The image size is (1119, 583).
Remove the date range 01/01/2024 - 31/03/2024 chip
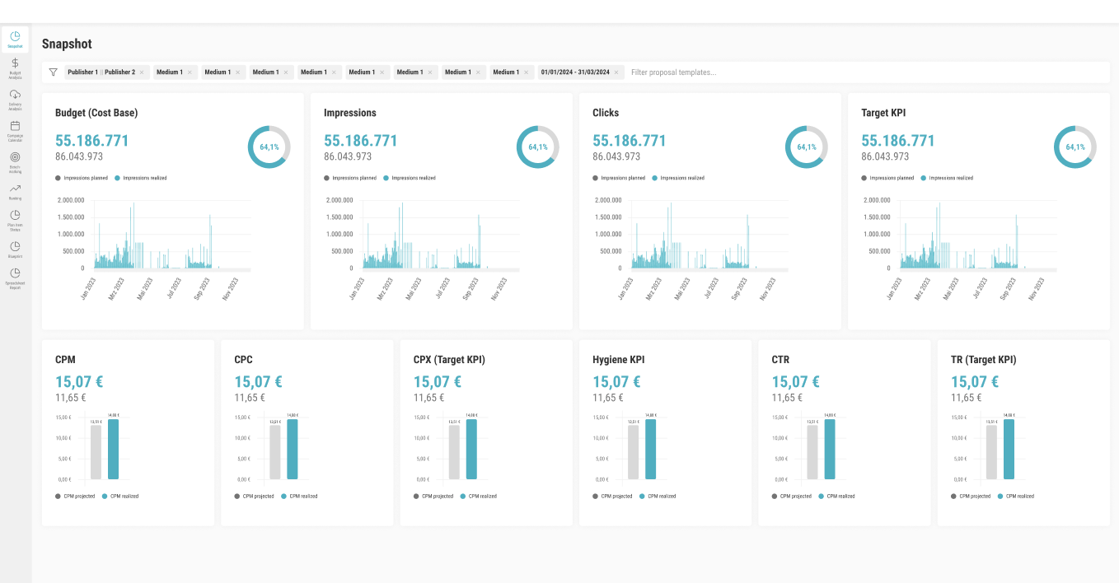point(616,72)
